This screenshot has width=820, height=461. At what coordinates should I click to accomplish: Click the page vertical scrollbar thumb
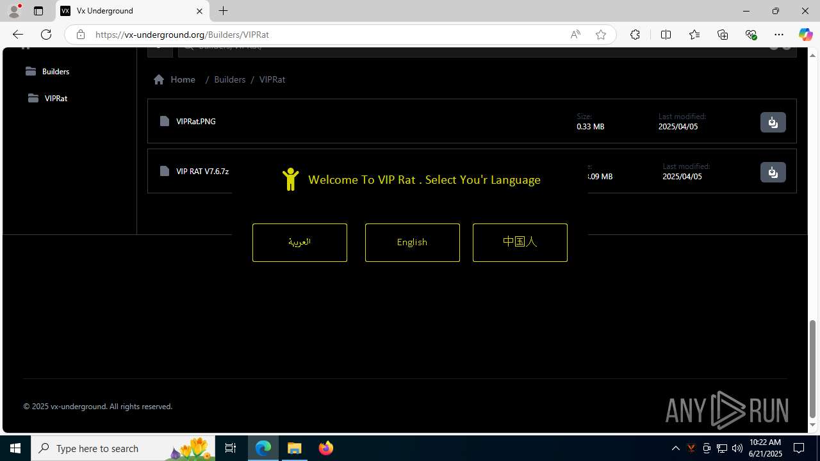813,368
